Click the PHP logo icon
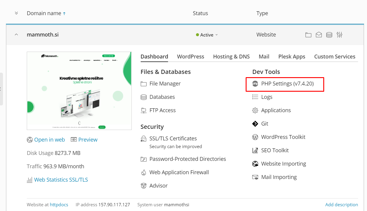Image resolution: width=367 pixels, height=211 pixels. pos(255,84)
